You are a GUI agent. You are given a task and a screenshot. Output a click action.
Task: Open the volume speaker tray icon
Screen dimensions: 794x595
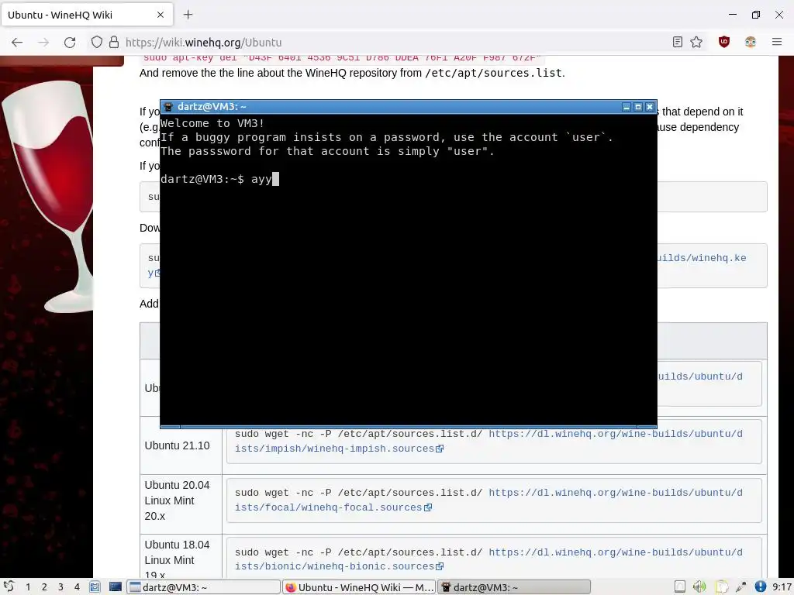pos(700,587)
